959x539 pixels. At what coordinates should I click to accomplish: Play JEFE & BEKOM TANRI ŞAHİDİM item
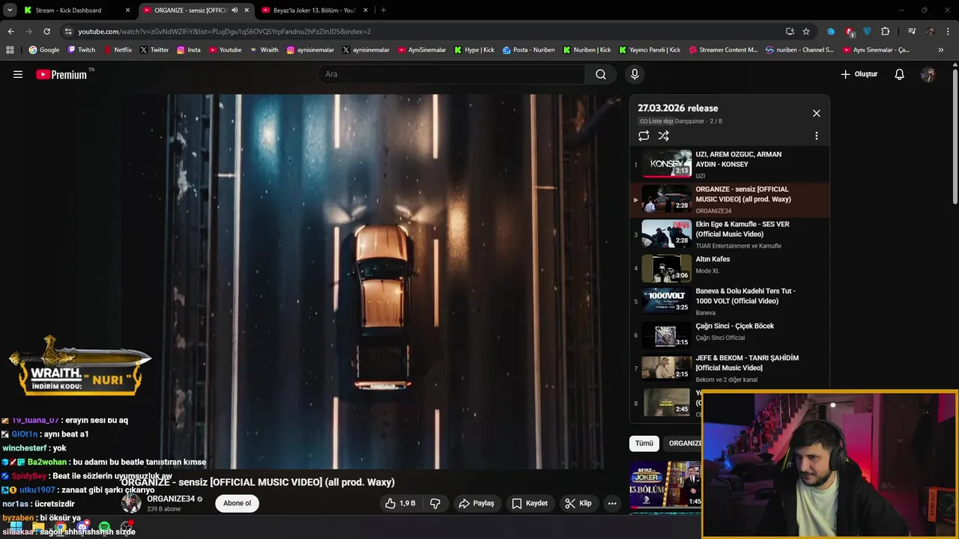(730, 368)
